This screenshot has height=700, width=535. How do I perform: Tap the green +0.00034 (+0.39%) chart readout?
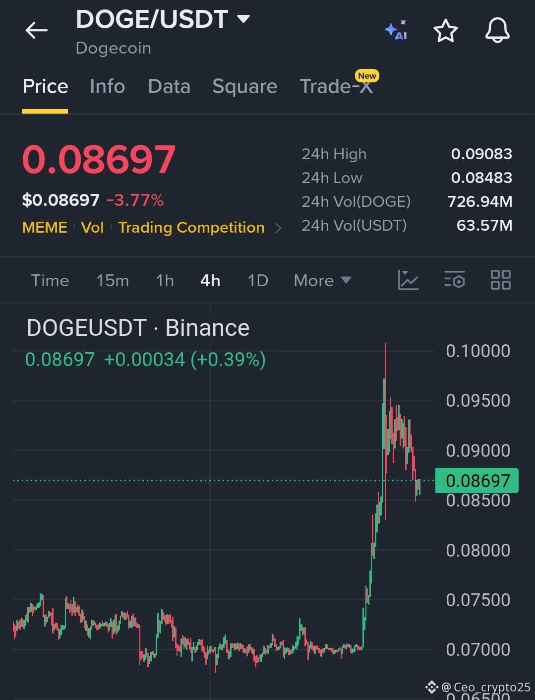[185, 359]
